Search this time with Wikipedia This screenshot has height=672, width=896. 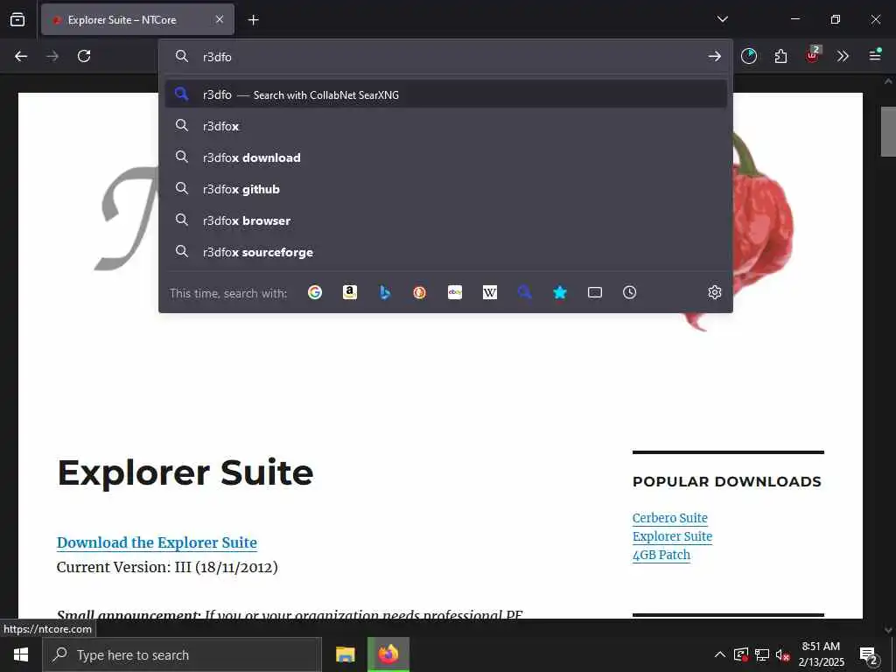pos(490,292)
